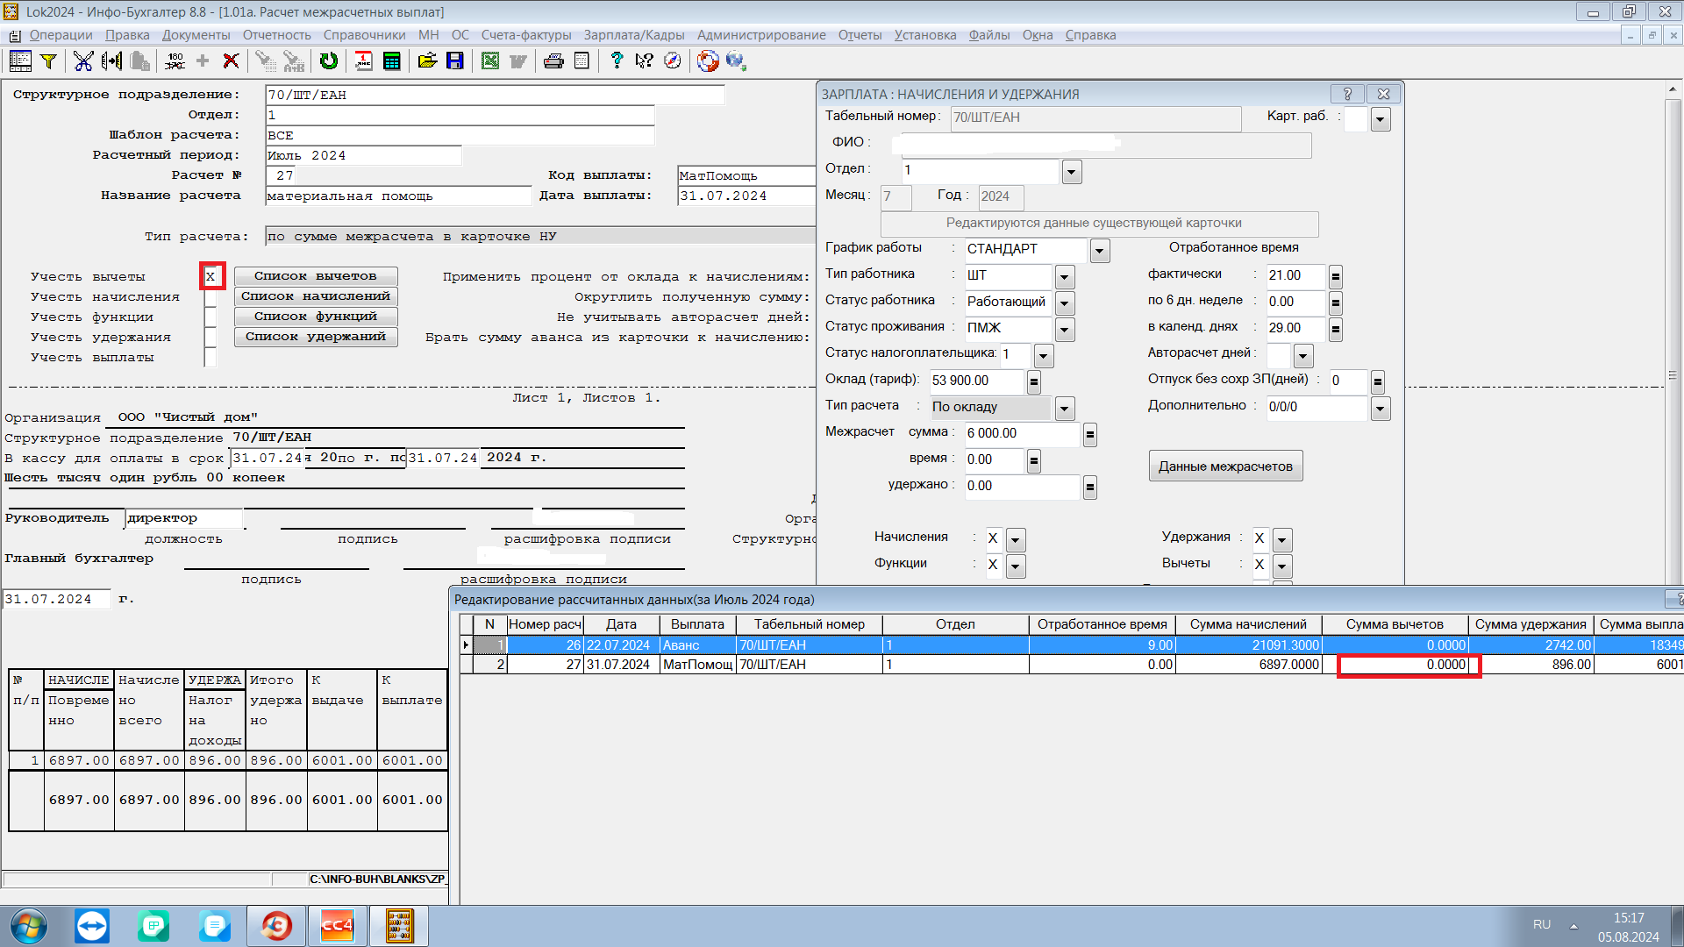Toggle the 'Учесть вычеты' checkbox
Screen dimensions: 1684x947
tap(210, 276)
